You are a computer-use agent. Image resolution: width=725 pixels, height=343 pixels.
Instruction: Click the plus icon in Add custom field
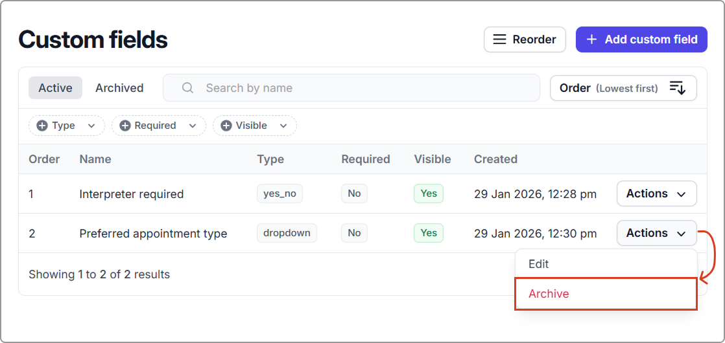tap(591, 39)
